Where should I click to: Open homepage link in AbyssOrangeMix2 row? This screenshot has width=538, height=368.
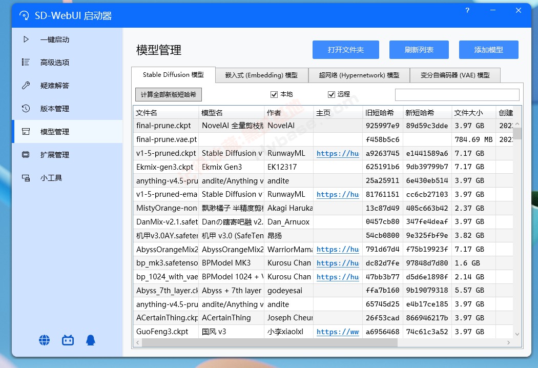pyautogui.click(x=338, y=250)
